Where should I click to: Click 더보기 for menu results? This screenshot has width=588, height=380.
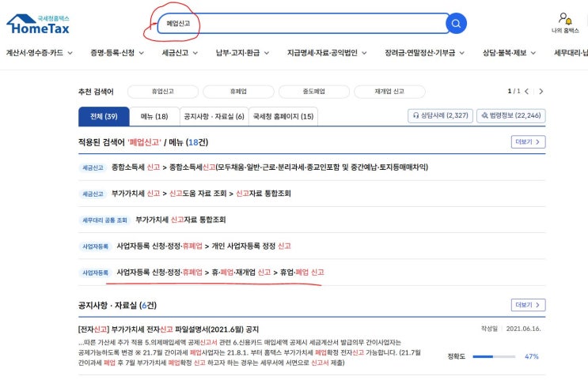[x=528, y=142]
